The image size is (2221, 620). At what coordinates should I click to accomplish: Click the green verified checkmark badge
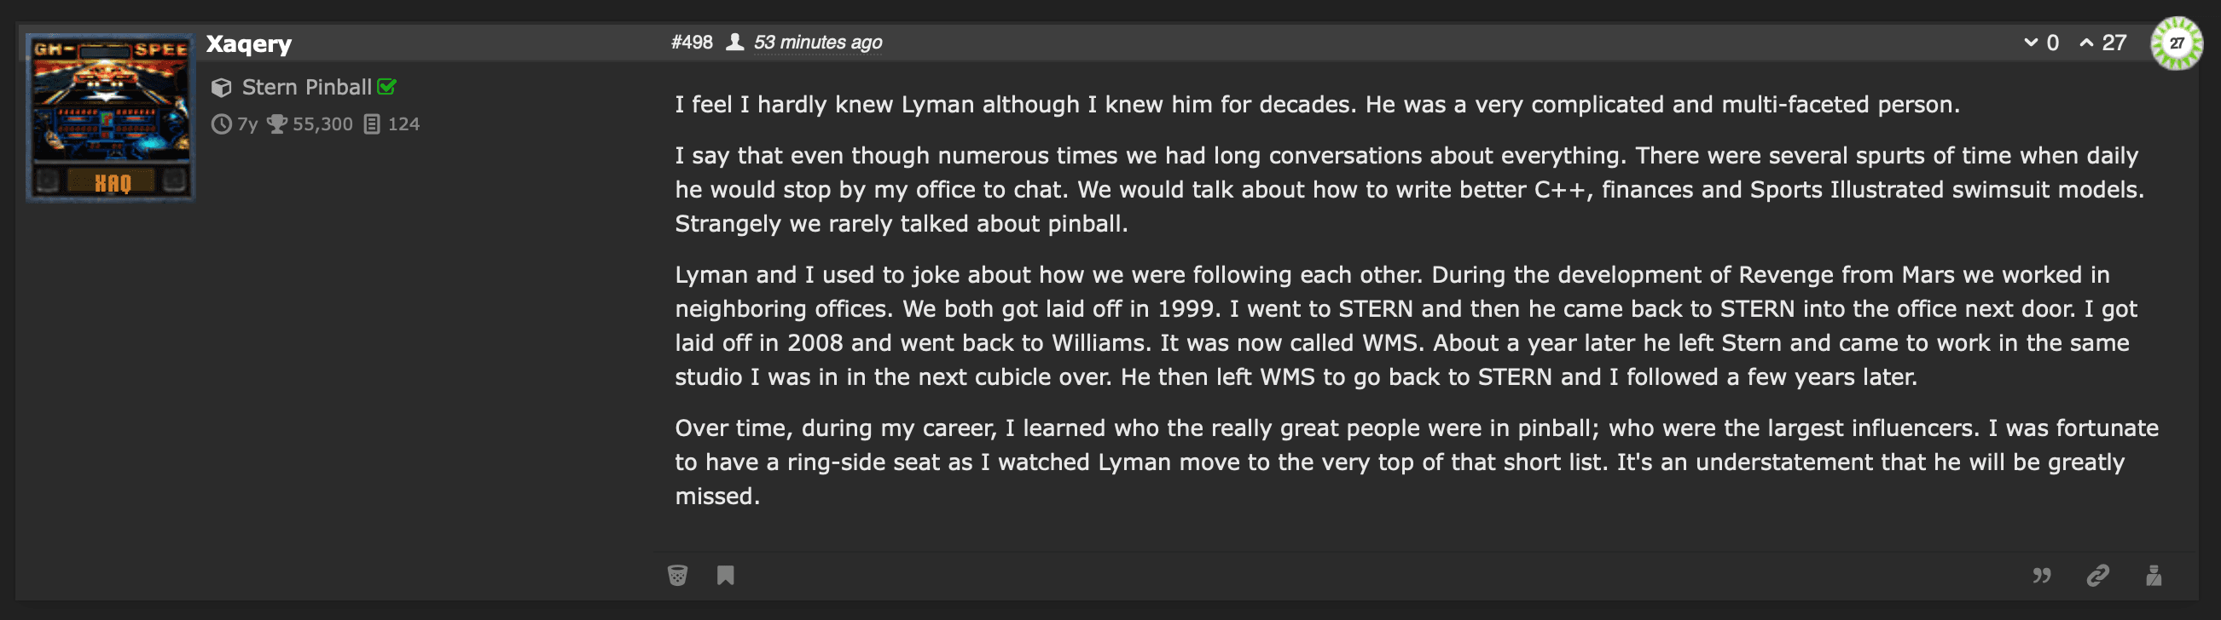tap(387, 87)
